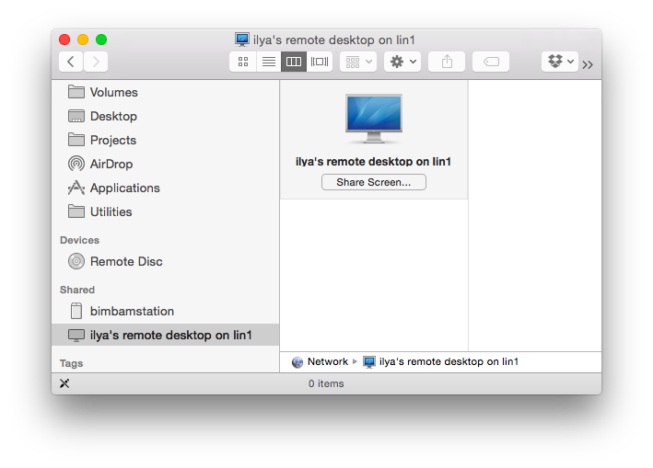653x468 pixels.
Task: Click the Edit Tags toolbar icon
Action: (491, 62)
